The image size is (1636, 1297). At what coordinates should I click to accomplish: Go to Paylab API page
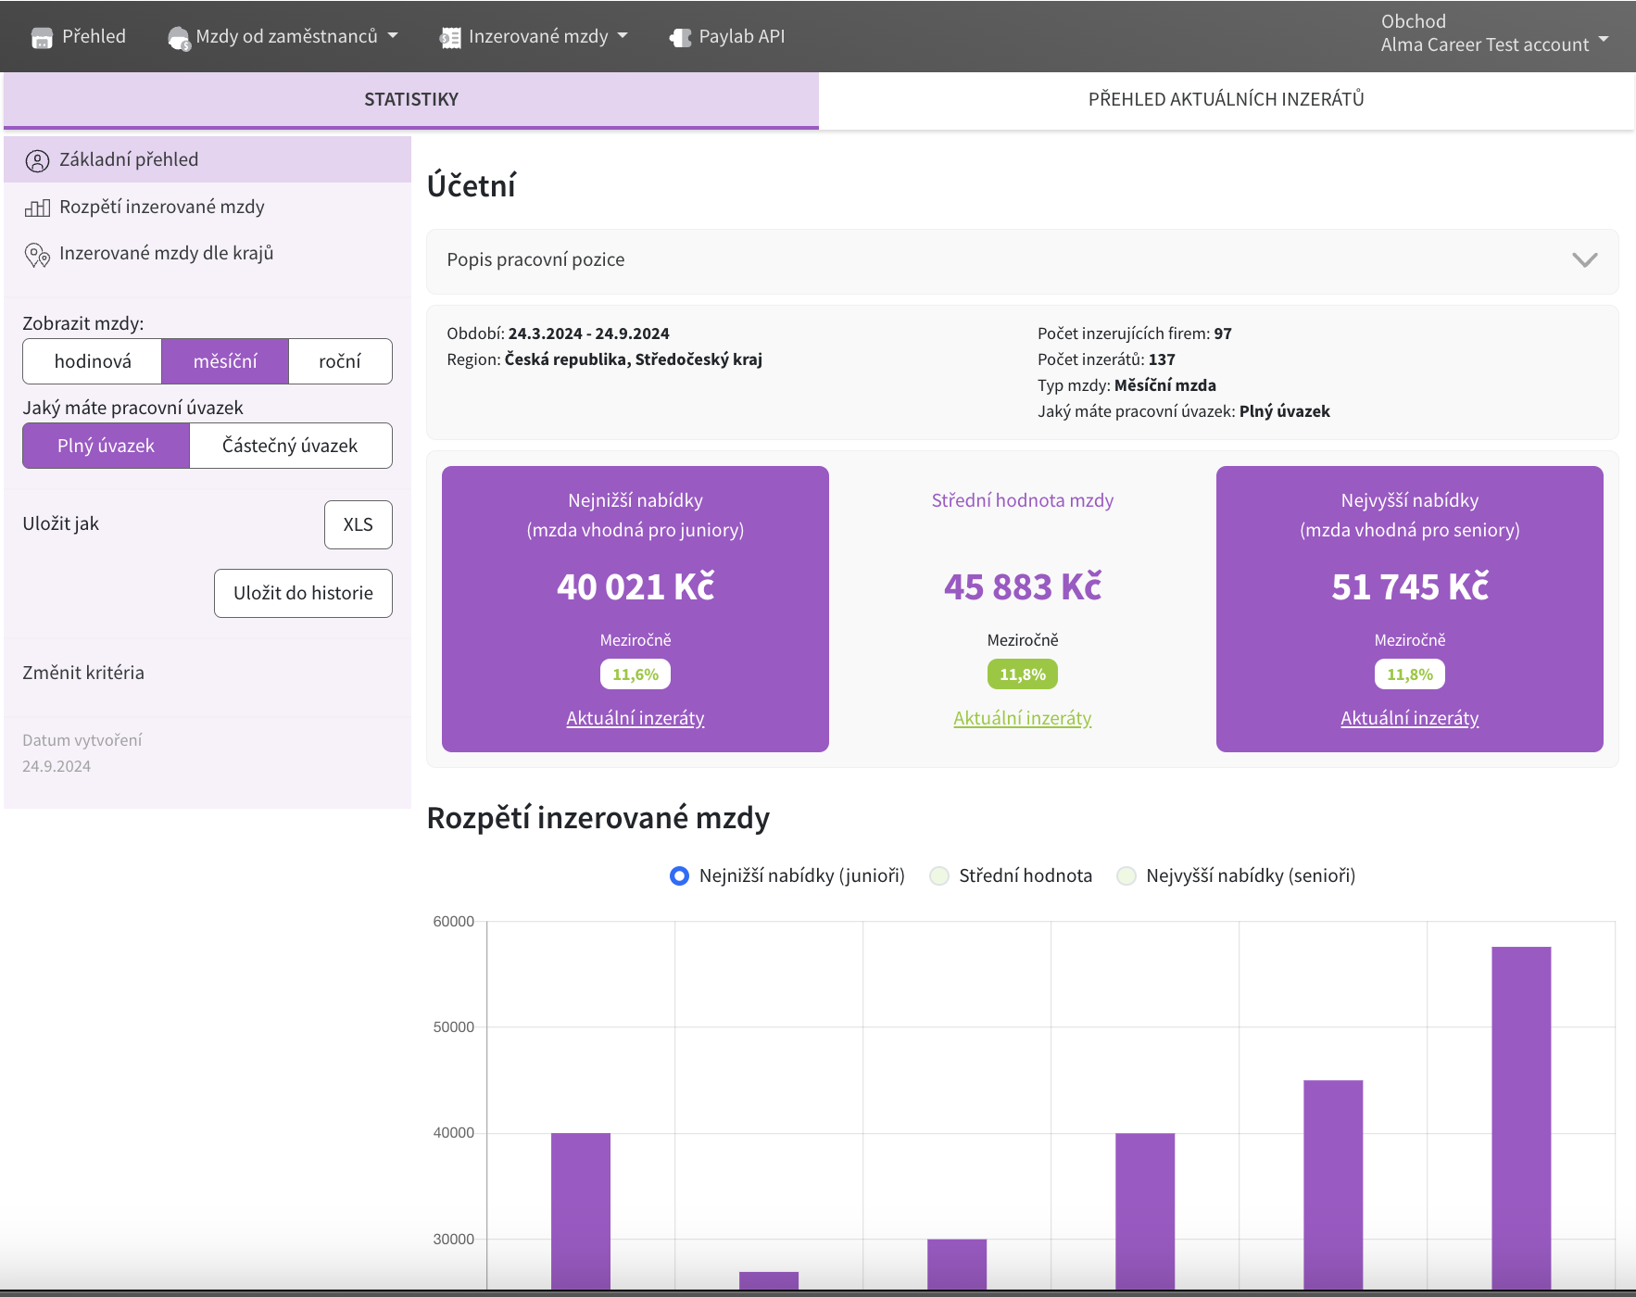tap(727, 36)
